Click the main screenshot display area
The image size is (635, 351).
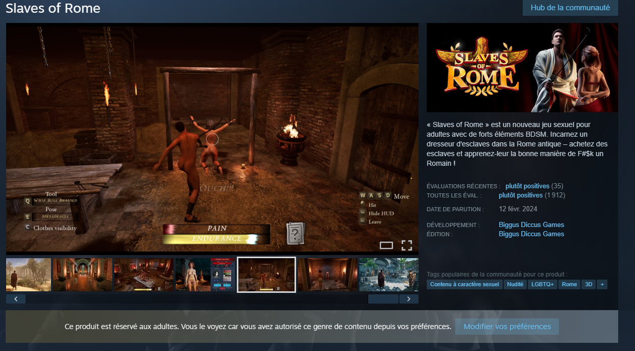coord(212,138)
